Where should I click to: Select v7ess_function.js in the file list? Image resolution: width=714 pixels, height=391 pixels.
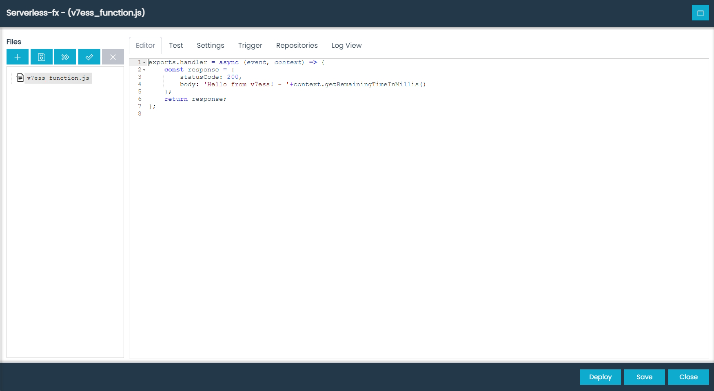pos(58,78)
